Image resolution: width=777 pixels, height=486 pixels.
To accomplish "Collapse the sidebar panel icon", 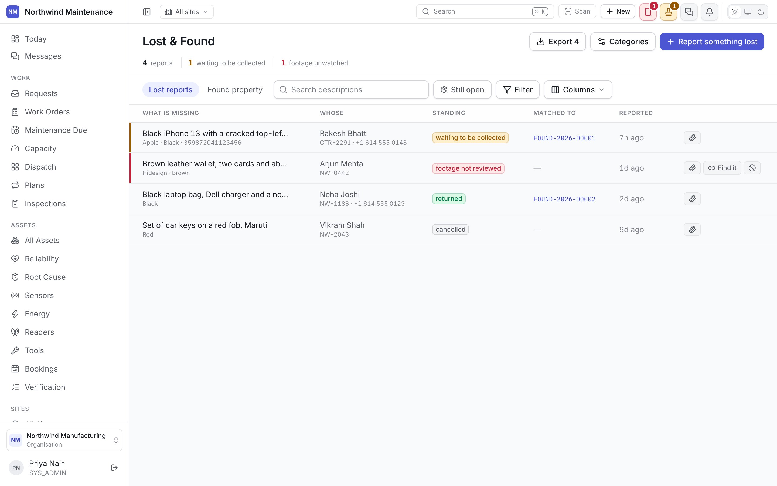I will tap(147, 12).
